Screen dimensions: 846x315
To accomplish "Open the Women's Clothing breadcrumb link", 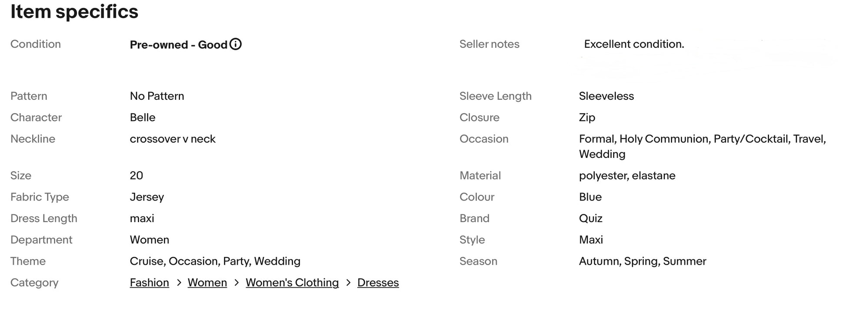I will click(292, 283).
